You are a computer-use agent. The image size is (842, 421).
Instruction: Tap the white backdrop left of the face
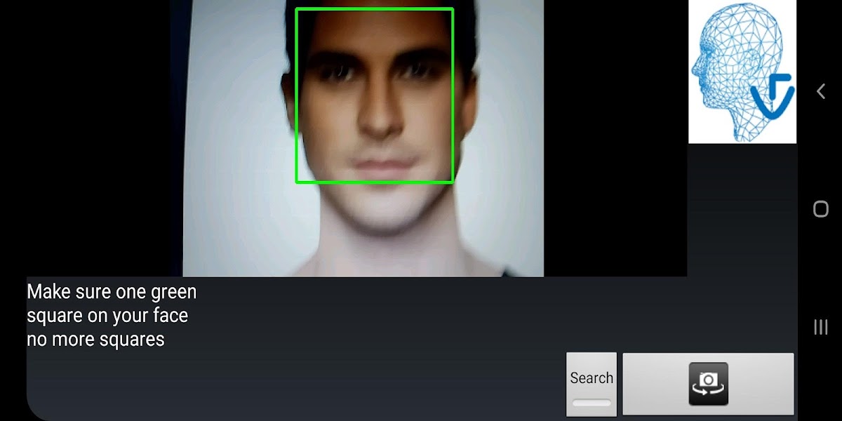(232, 140)
